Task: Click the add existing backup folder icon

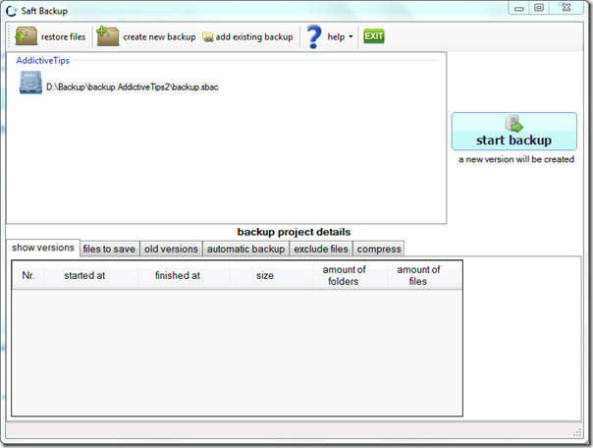Action: [207, 37]
